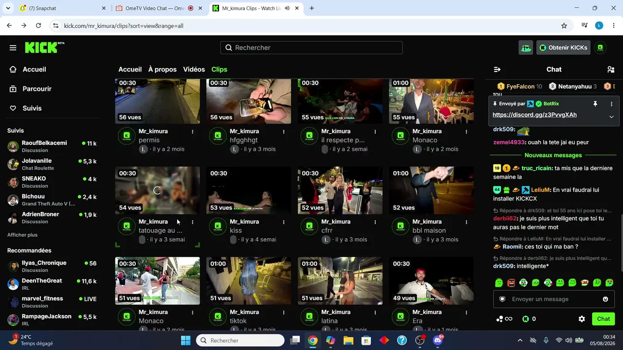
Task: Open the Vidéos channel tab
Action: (x=194, y=70)
